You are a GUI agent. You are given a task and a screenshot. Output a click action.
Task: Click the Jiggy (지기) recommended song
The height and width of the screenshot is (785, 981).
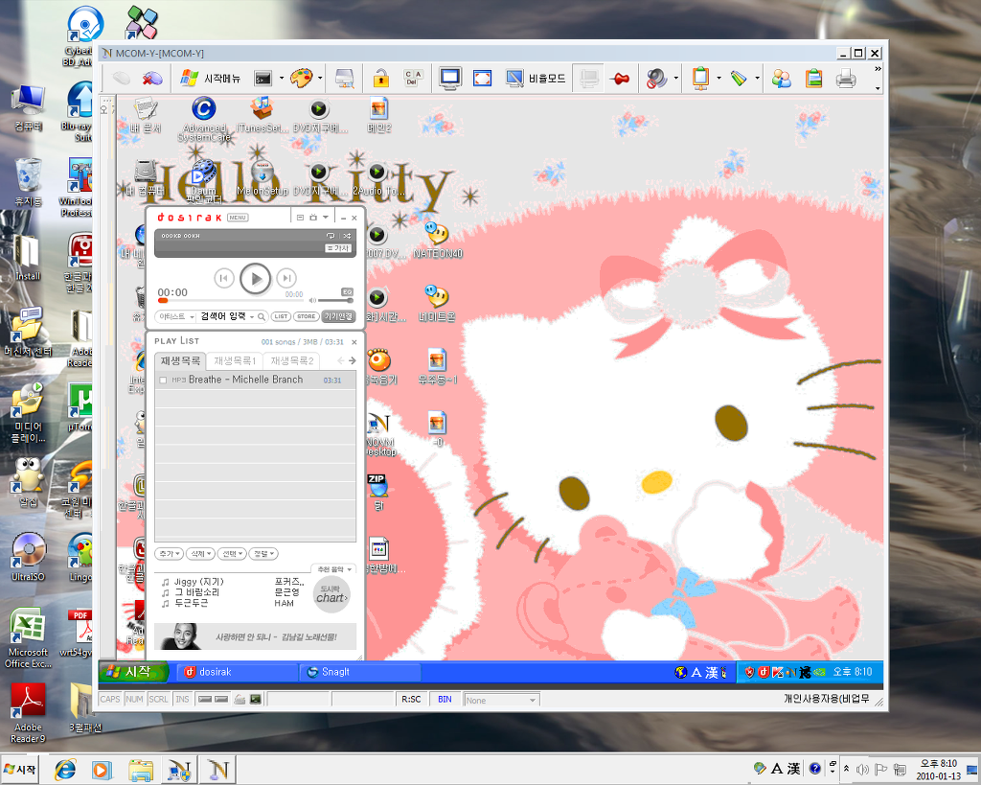[198, 582]
